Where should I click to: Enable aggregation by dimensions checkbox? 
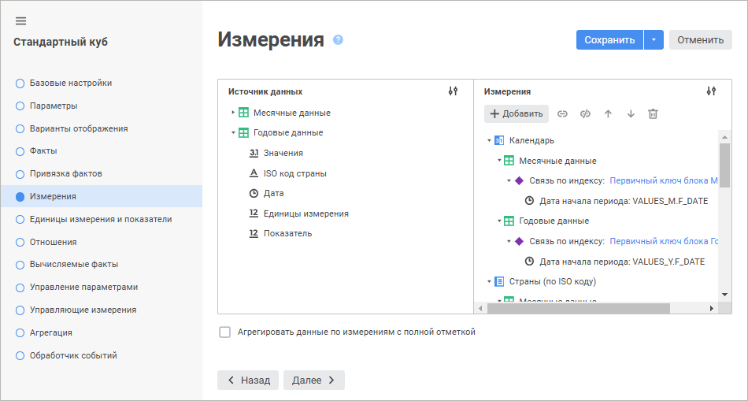tap(225, 332)
